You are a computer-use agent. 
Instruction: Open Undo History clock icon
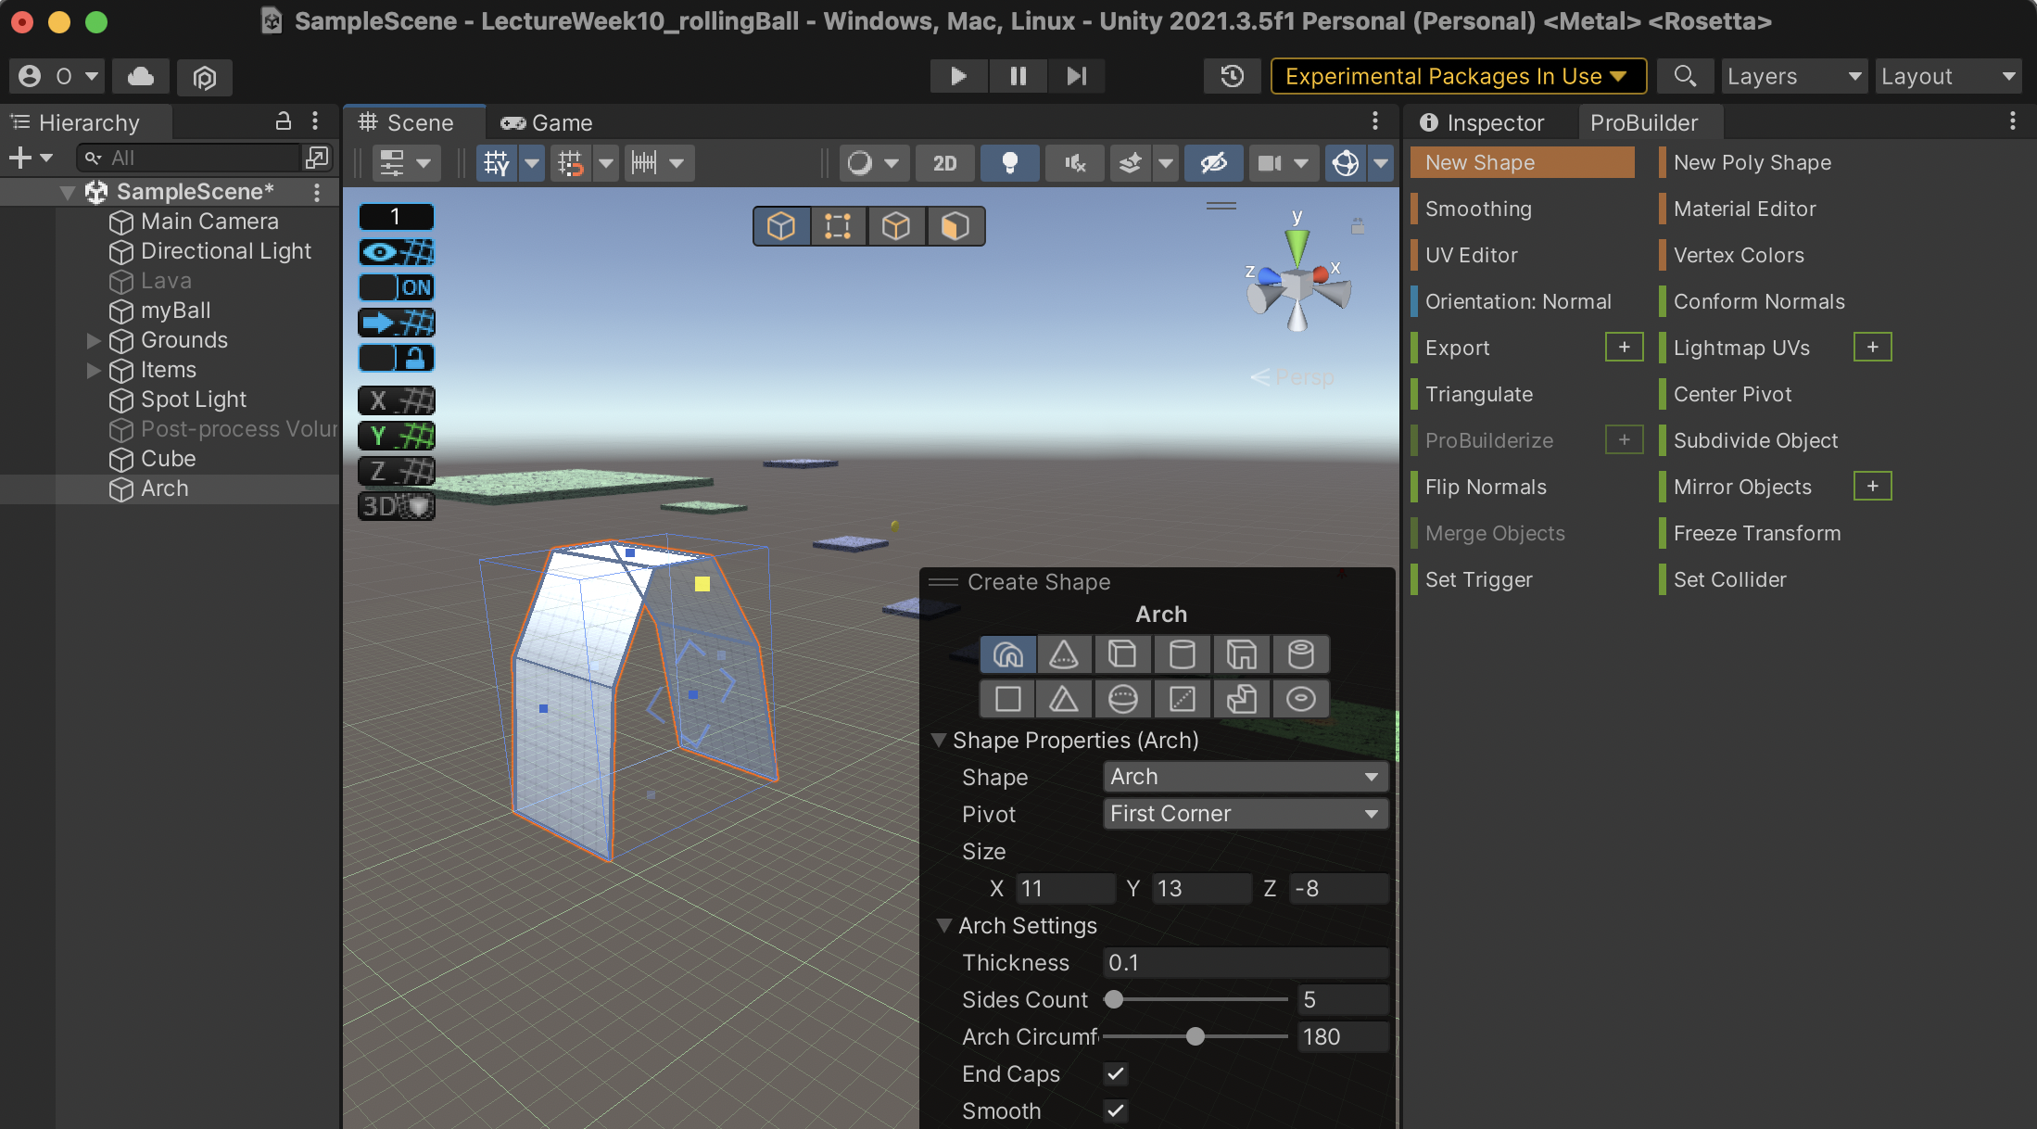point(1232,76)
